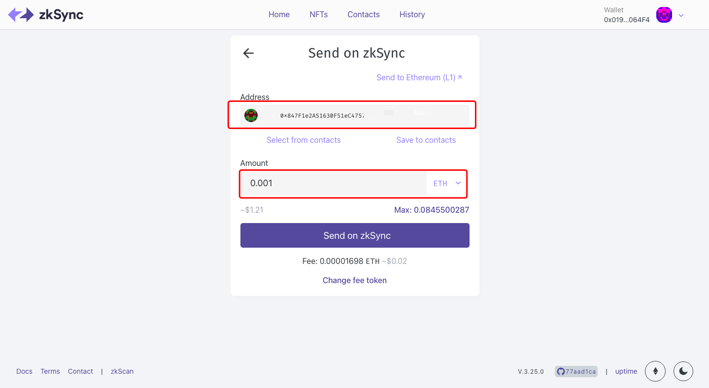Open the Home tab
The width and height of the screenshot is (709, 388).
(x=279, y=14)
